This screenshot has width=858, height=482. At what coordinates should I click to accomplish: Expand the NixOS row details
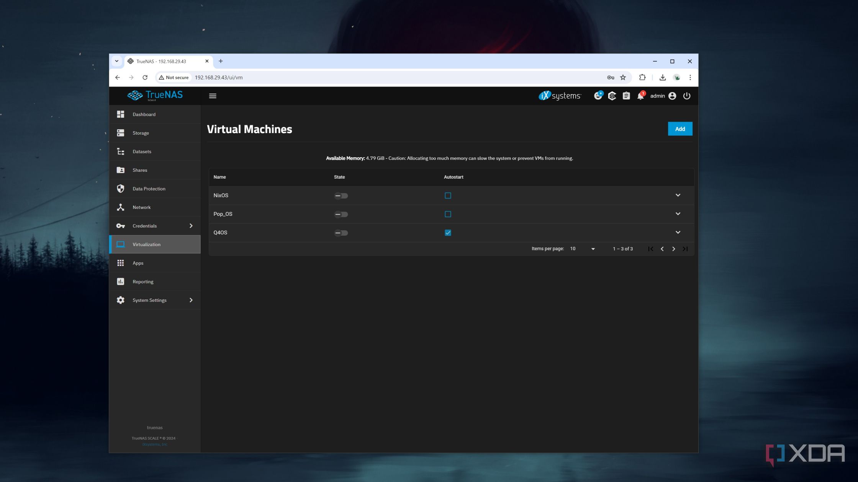[x=678, y=195]
